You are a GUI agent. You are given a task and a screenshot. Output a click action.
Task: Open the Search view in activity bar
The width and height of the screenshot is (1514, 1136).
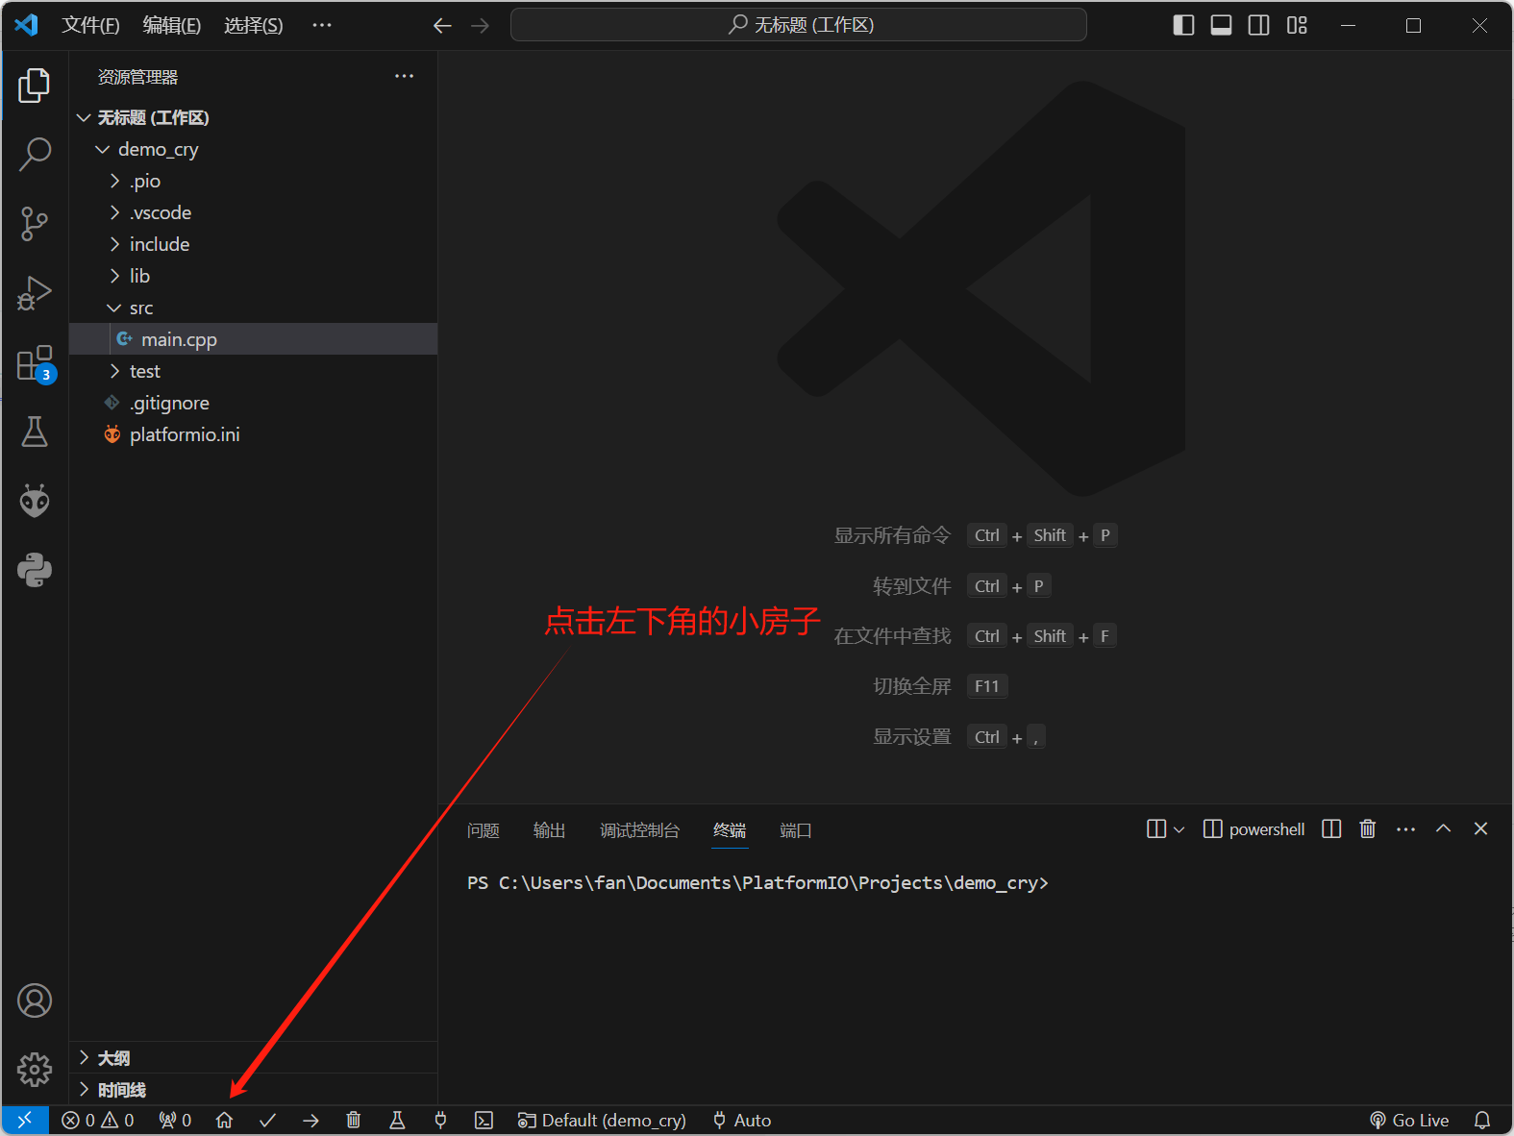tap(35, 155)
